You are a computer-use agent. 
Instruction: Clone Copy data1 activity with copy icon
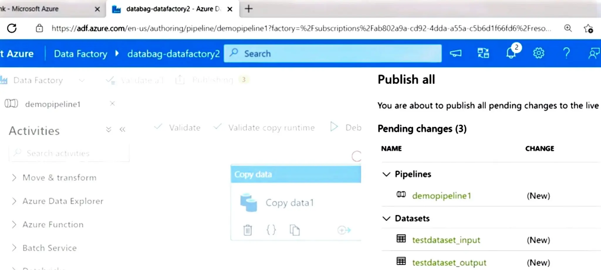click(x=295, y=230)
